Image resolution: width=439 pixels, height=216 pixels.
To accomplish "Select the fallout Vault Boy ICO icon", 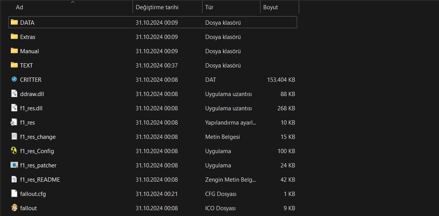I will (14, 208).
